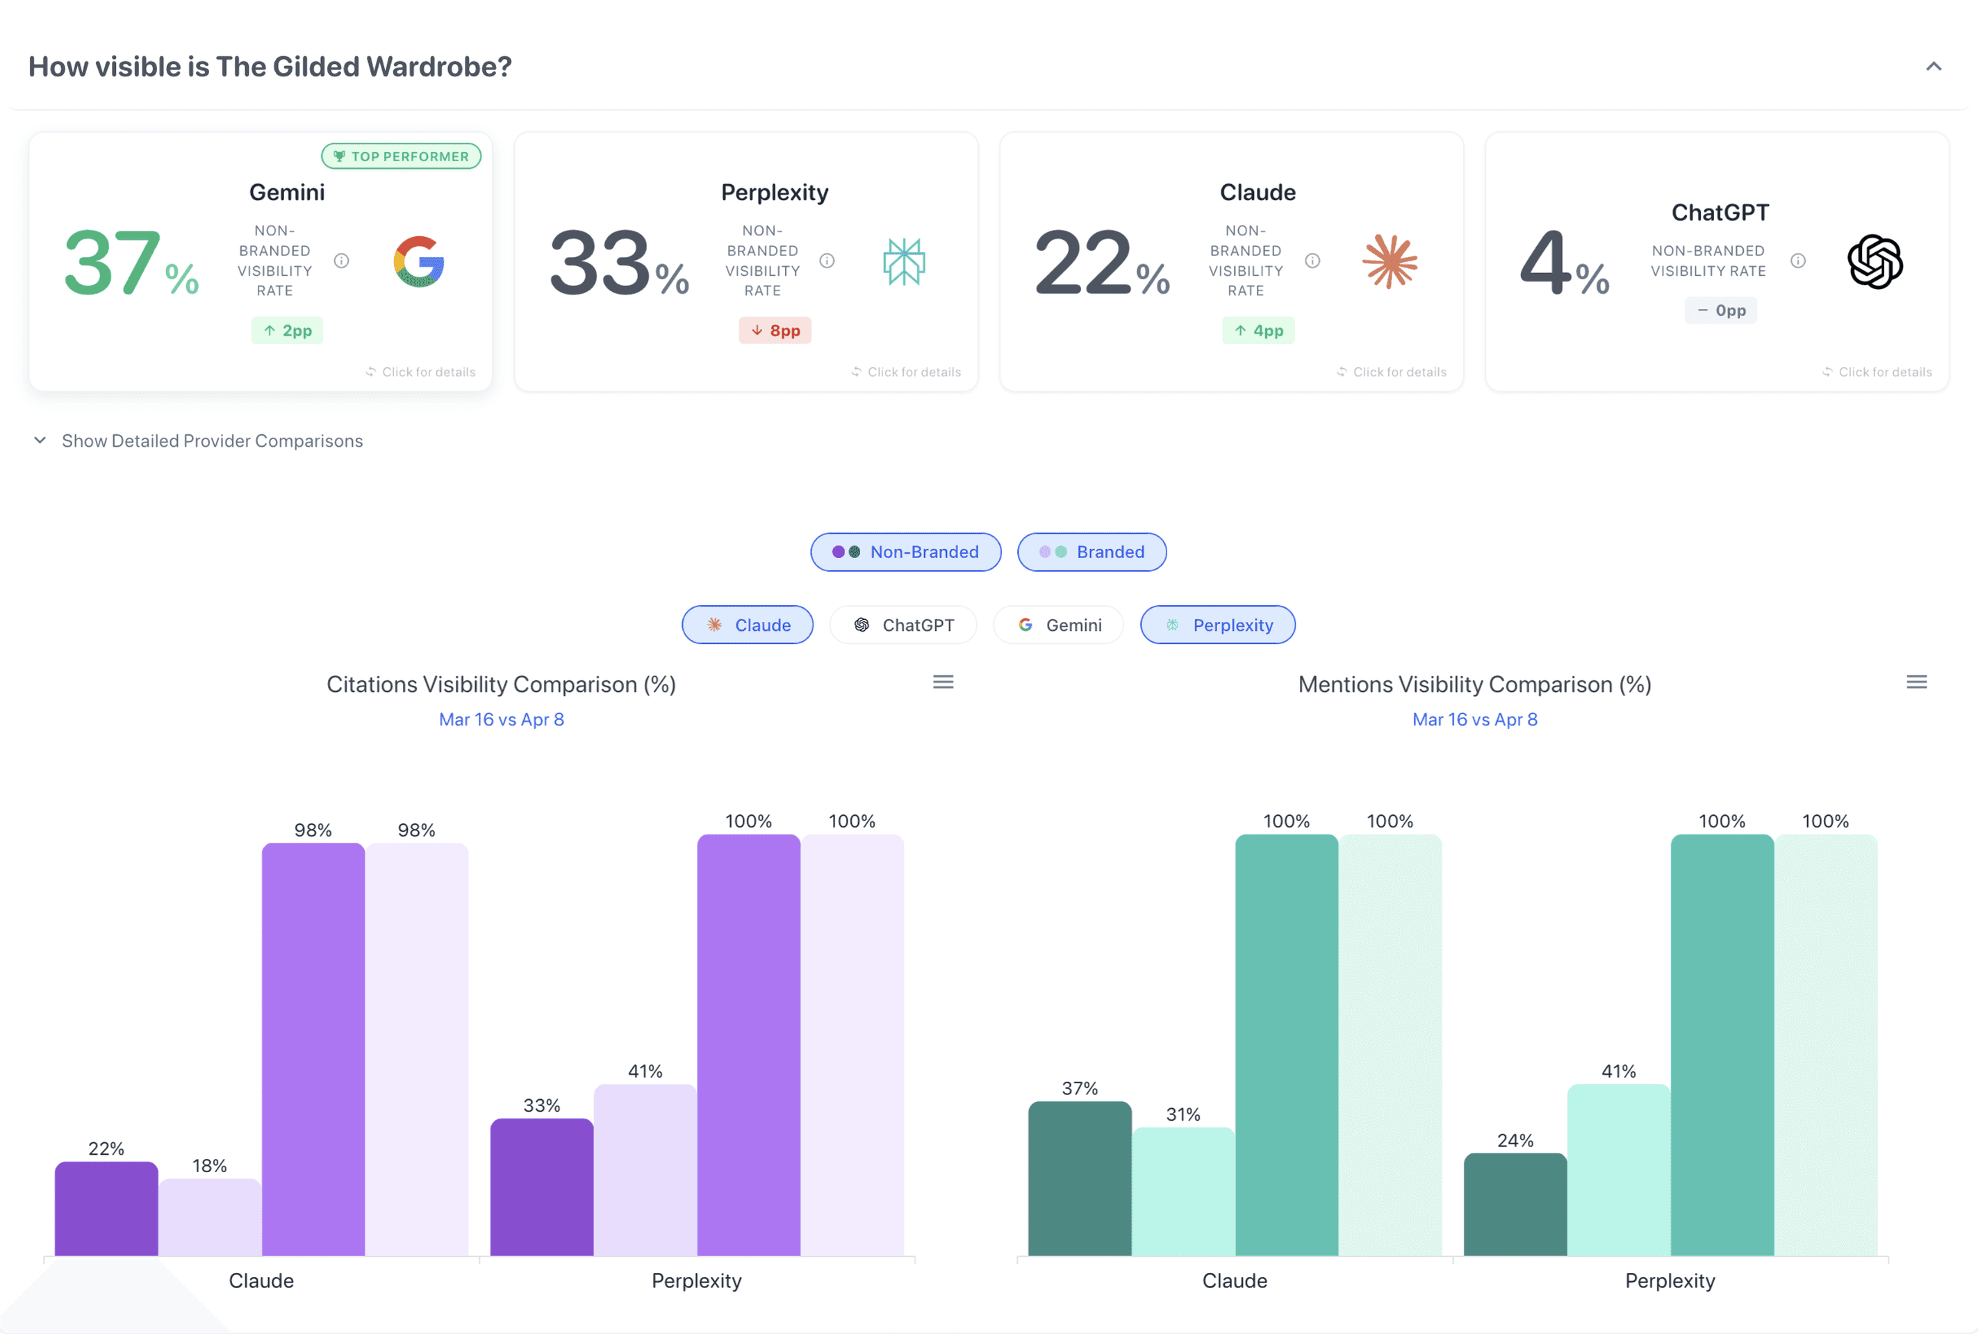Click the Claude axis label in Citations chart

pyautogui.click(x=261, y=1281)
